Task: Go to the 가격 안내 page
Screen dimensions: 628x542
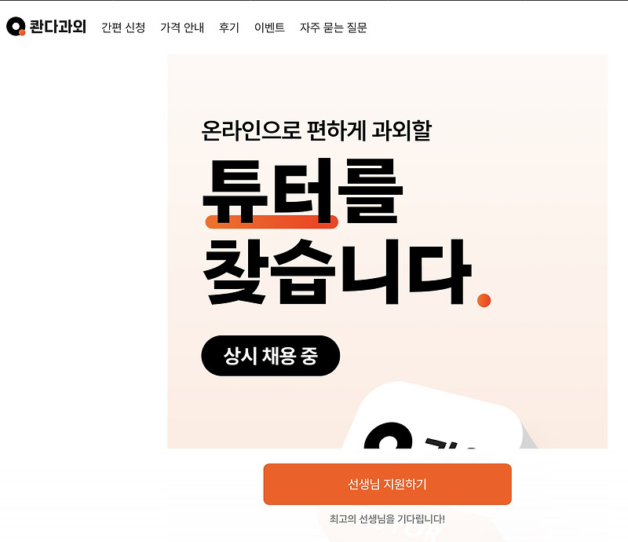Action: 182,27
